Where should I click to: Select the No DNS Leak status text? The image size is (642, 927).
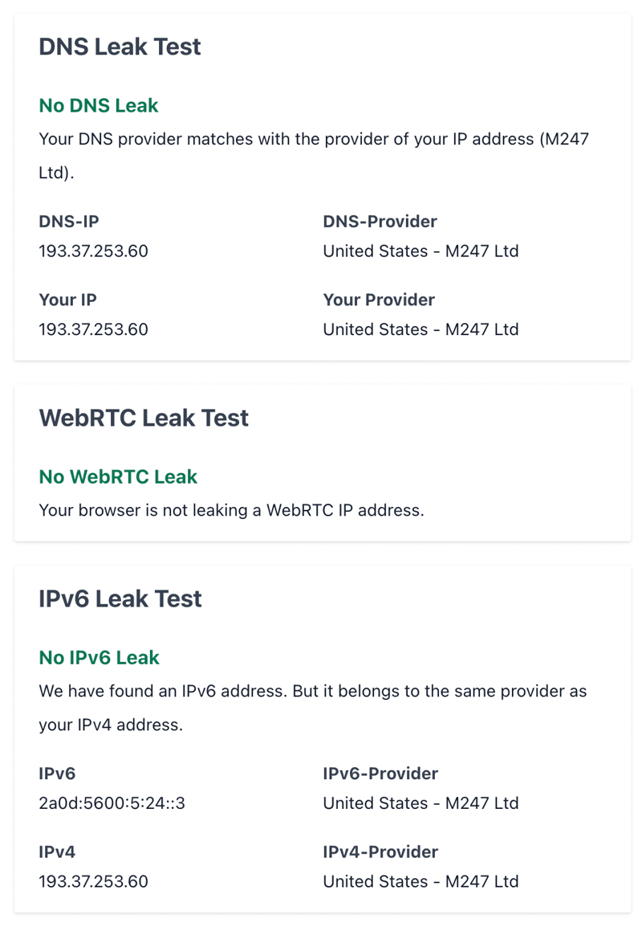click(99, 105)
